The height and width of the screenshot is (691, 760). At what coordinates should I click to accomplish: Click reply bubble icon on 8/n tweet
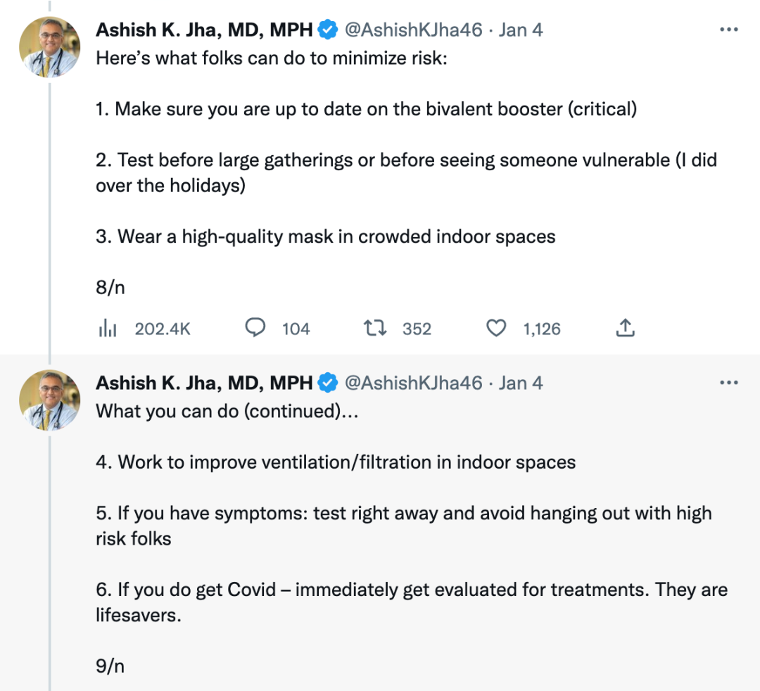tap(255, 328)
